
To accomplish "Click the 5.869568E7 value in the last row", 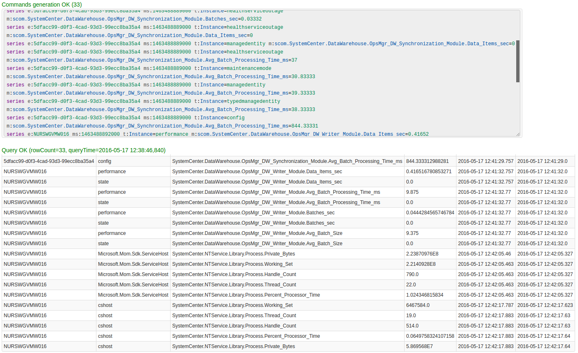I will 419,346.
